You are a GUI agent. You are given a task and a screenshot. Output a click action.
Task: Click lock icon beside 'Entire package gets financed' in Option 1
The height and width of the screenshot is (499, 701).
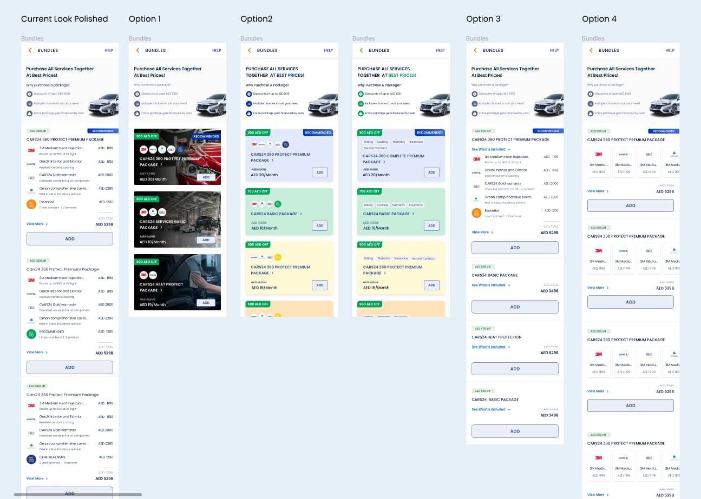tap(137, 114)
